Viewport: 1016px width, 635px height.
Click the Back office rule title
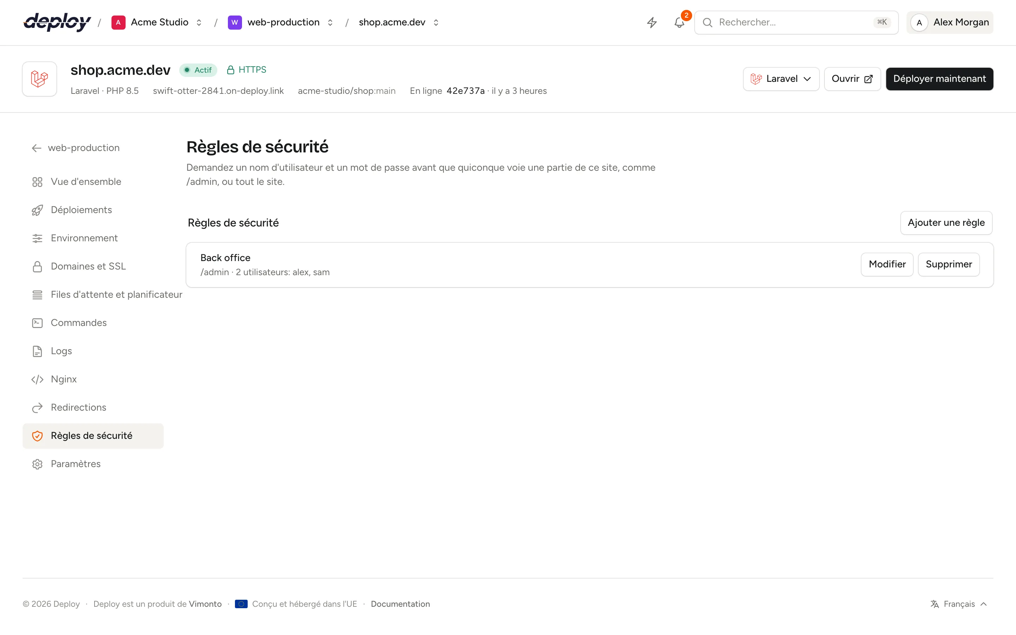[225, 258]
